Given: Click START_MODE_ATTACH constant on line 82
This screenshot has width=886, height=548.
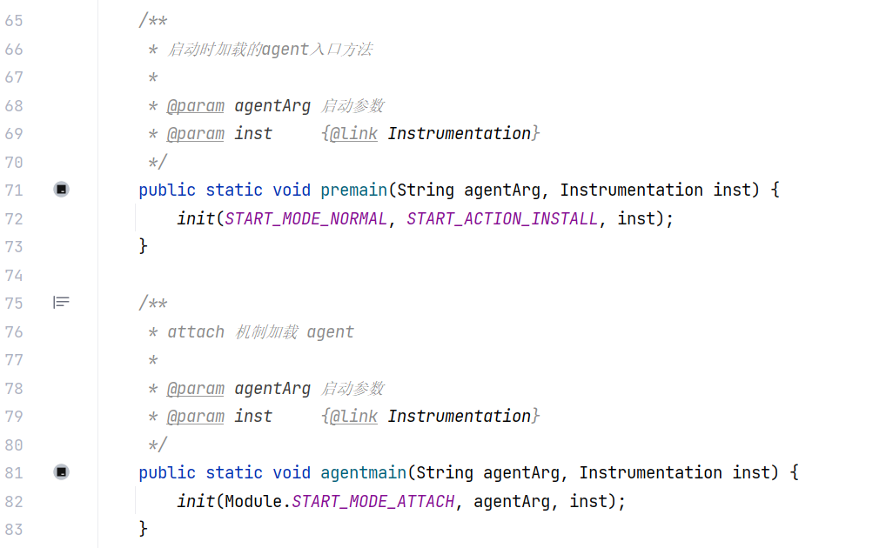Looking at the screenshot, I should tap(373, 501).
